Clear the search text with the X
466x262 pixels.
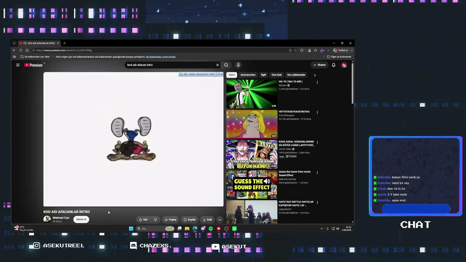coord(217,65)
